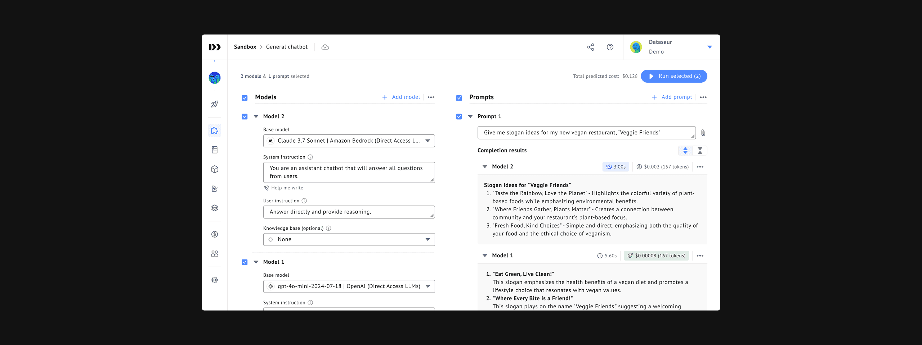Open the Models section more options

coord(431,97)
